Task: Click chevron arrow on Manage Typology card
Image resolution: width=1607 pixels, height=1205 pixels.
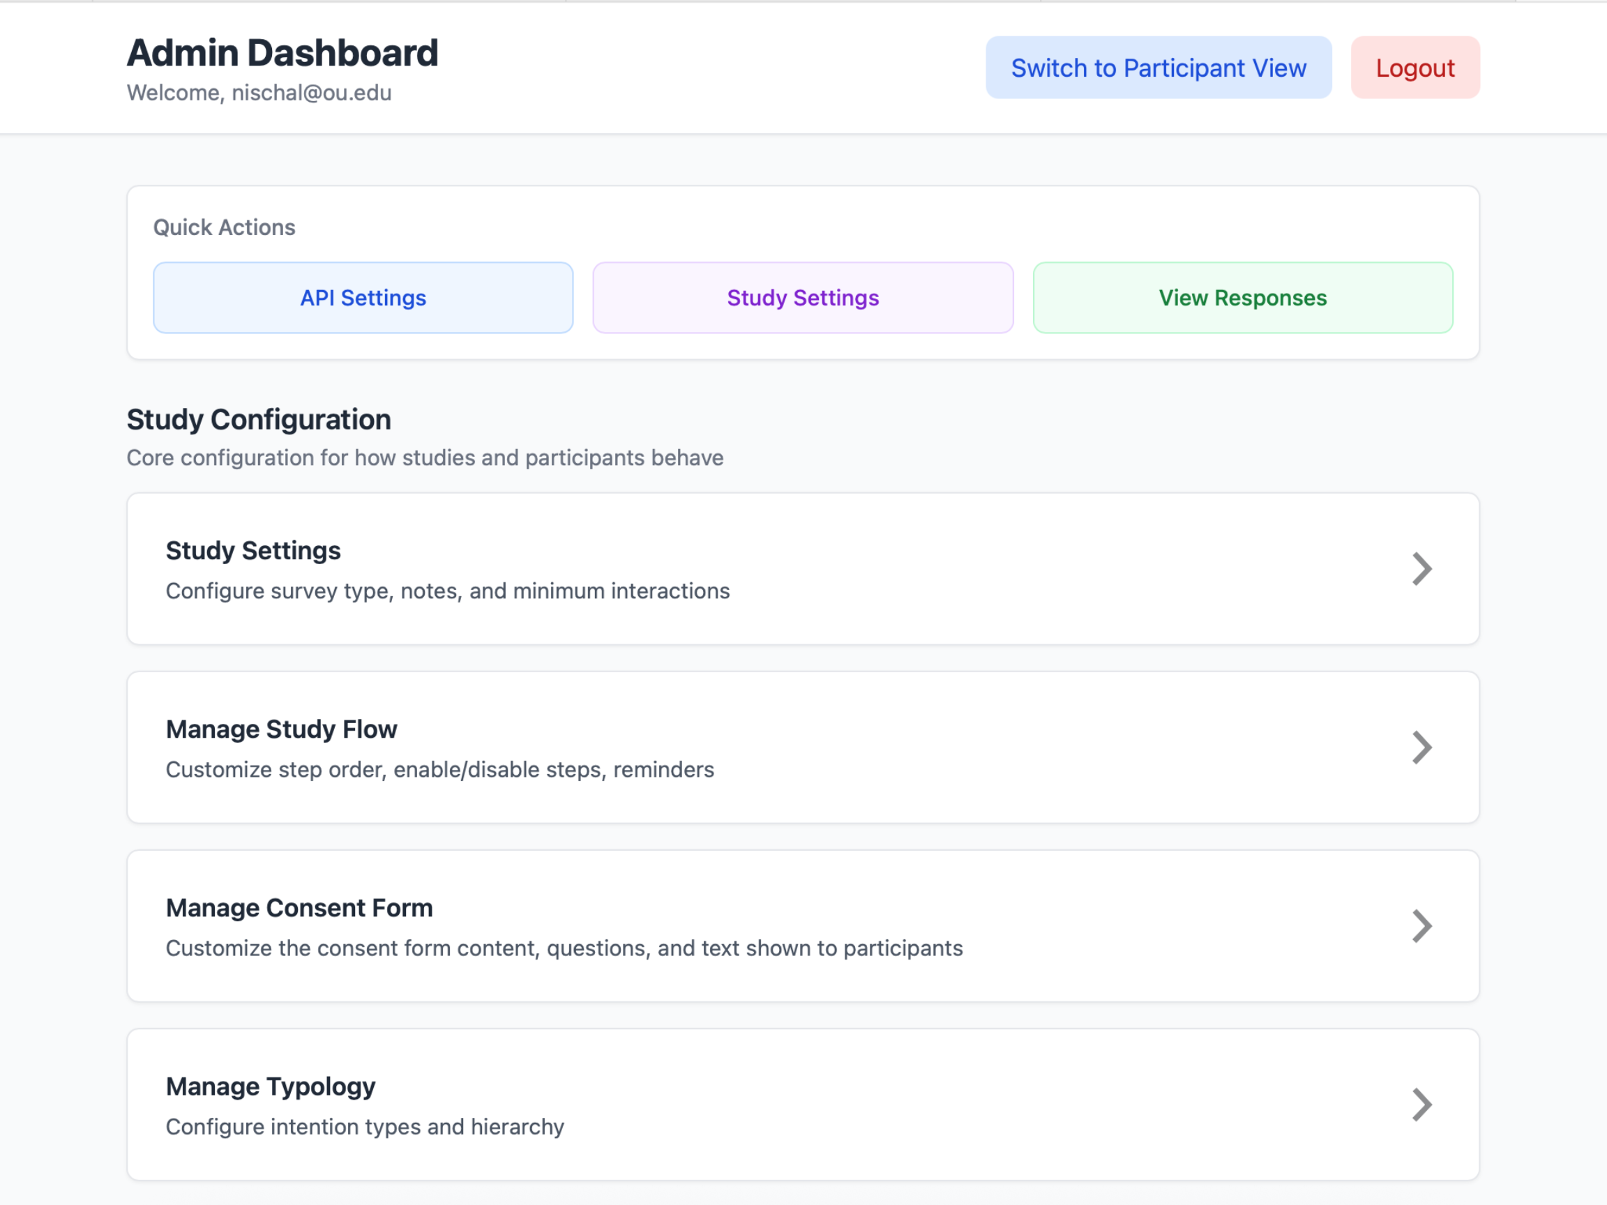Action: 1421,1105
